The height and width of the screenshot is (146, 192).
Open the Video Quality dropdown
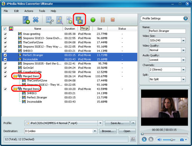pos(183,50)
